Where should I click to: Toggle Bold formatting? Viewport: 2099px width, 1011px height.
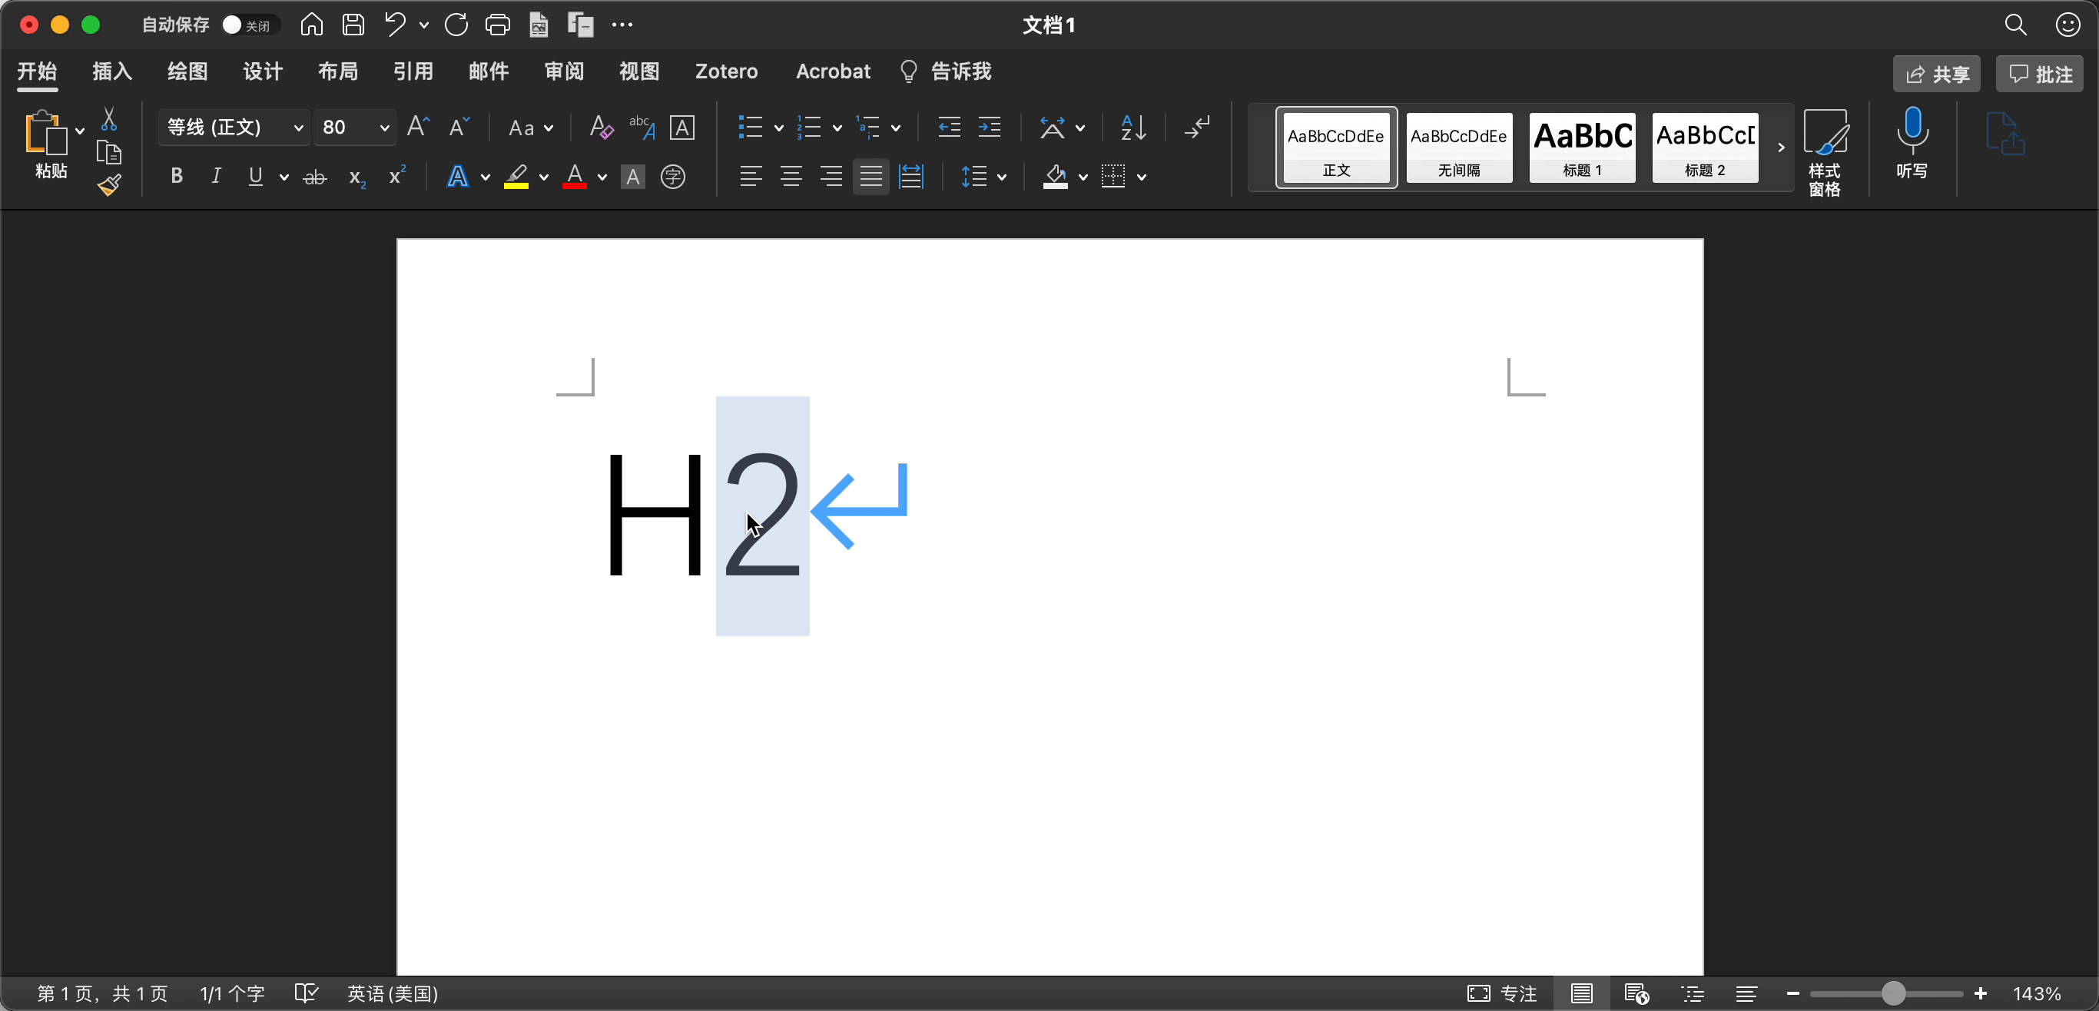point(176,177)
